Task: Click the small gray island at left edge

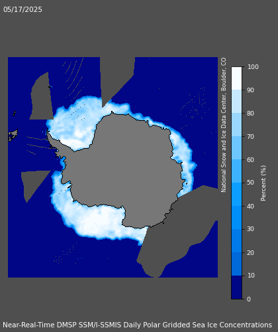Action: click(13, 135)
